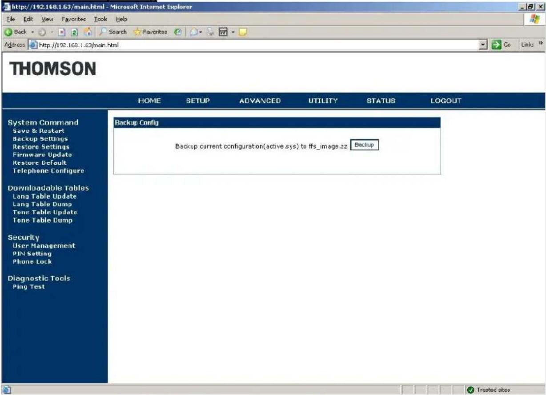Open Restore Default link
Image resolution: width=546 pixels, height=395 pixels.
[40, 163]
